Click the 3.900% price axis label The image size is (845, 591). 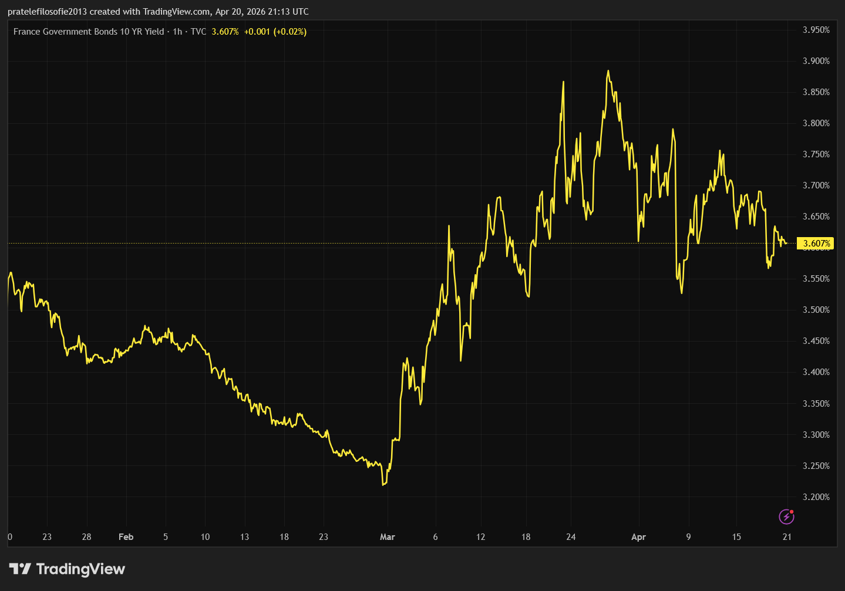point(816,61)
